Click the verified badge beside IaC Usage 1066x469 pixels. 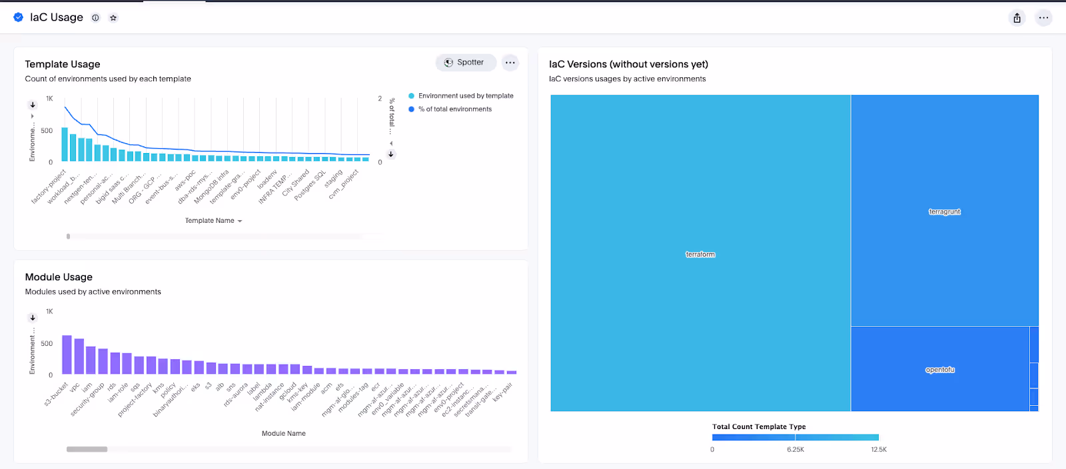click(x=19, y=17)
